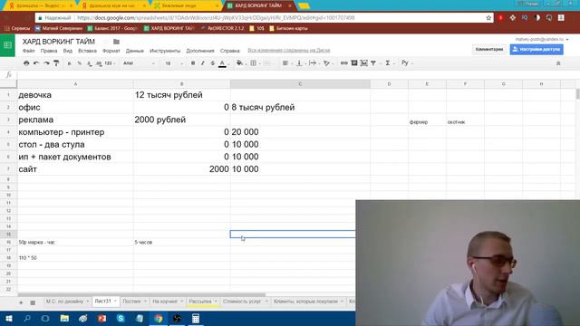Viewport: 580px width, 326px height.
Task: Open the Справка menu
Action: (229, 51)
